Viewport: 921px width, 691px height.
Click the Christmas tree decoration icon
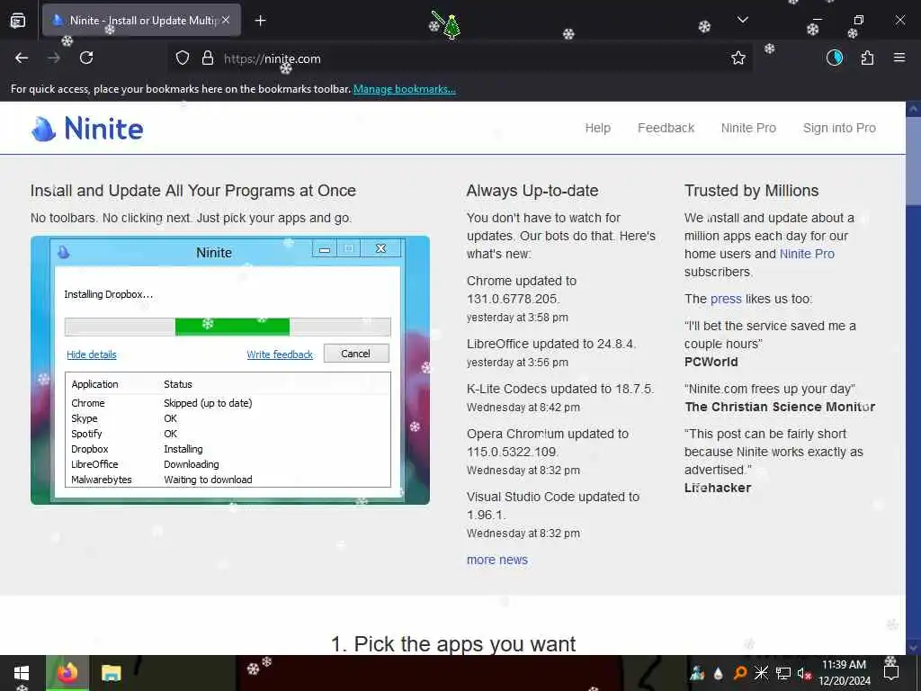(452, 26)
